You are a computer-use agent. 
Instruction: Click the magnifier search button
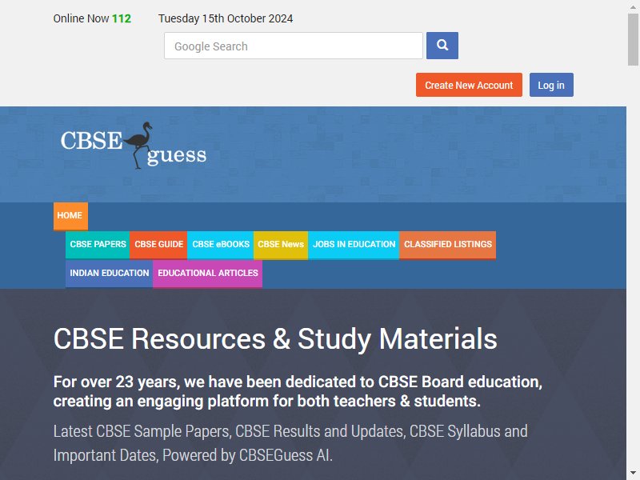click(442, 46)
